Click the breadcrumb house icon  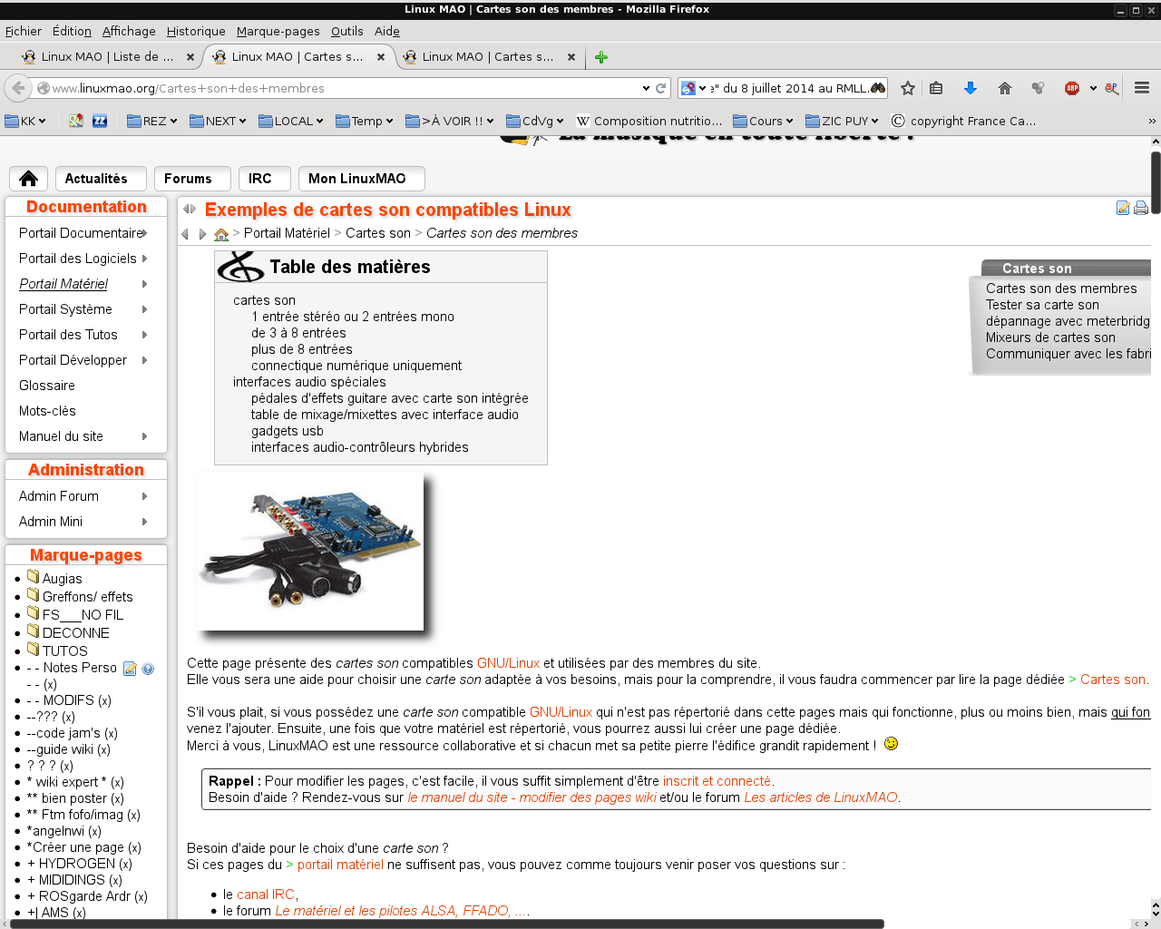[221, 234]
